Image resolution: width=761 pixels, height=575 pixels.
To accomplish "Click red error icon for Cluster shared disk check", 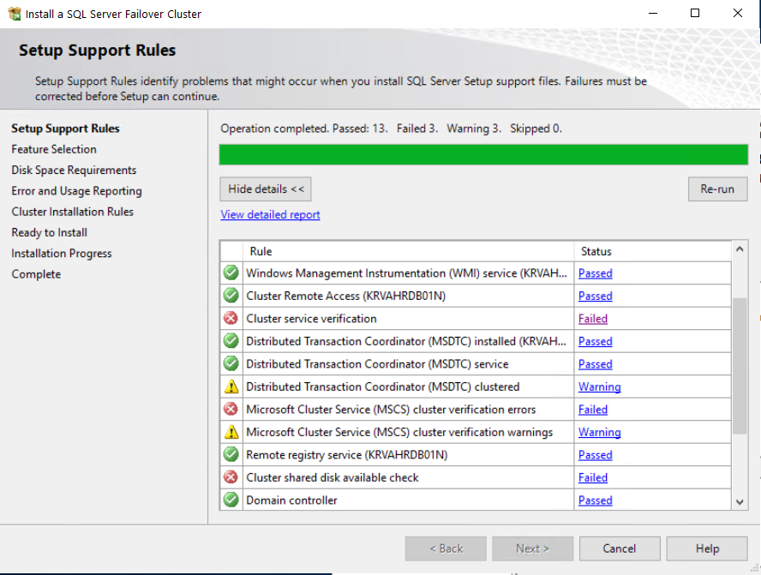I will (x=231, y=477).
